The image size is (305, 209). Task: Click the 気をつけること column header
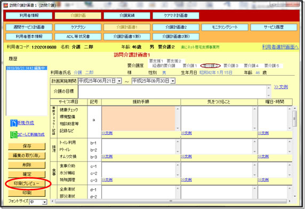[x=219, y=102]
